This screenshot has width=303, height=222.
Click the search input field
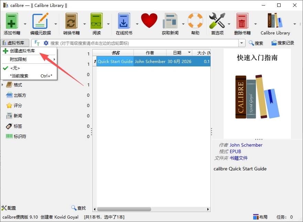click(x=144, y=43)
